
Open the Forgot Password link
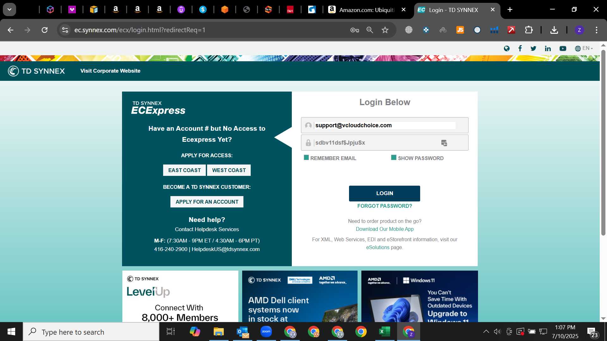(x=385, y=206)
